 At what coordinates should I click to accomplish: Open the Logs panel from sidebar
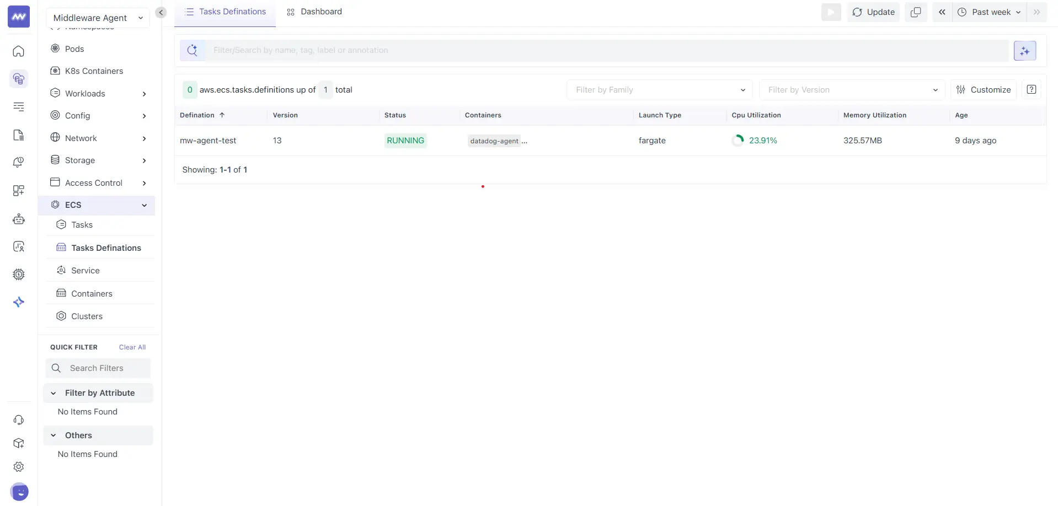click(x=19, y=107)
